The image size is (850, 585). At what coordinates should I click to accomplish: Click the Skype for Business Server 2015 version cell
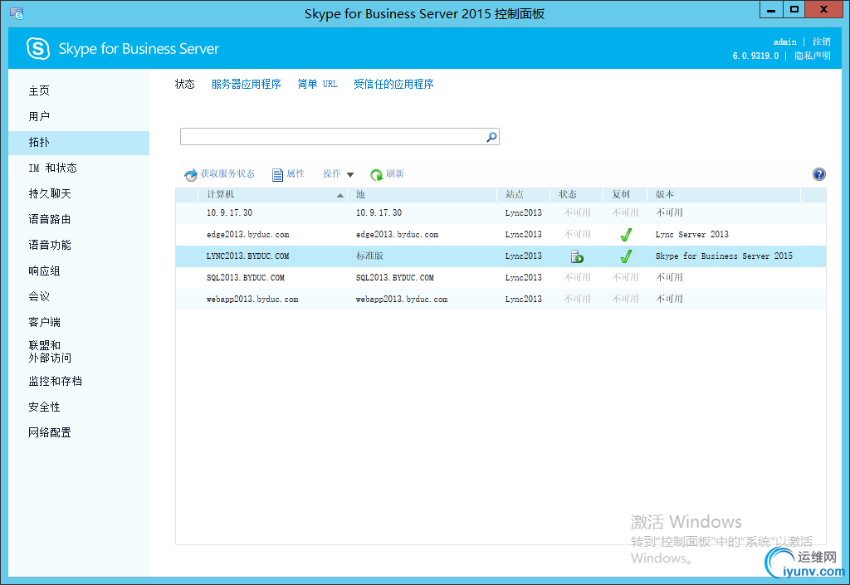coord(724,256)
